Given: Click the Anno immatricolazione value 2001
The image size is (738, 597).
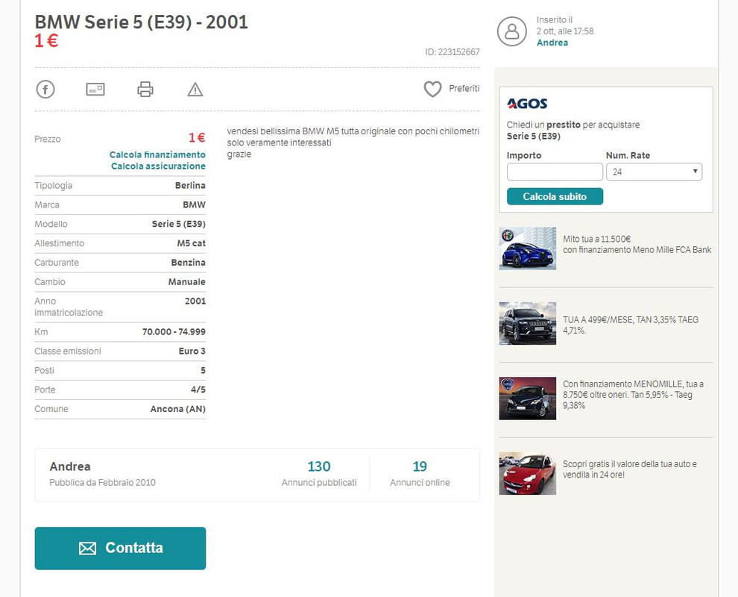Looking at the screenshot, I should 195,301.
